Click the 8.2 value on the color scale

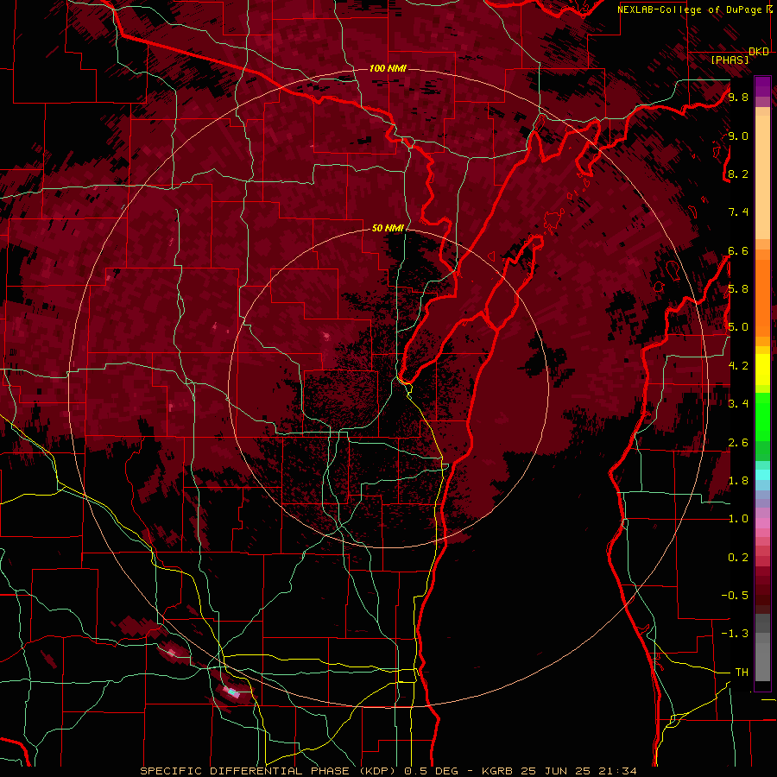tap(738, 174)
